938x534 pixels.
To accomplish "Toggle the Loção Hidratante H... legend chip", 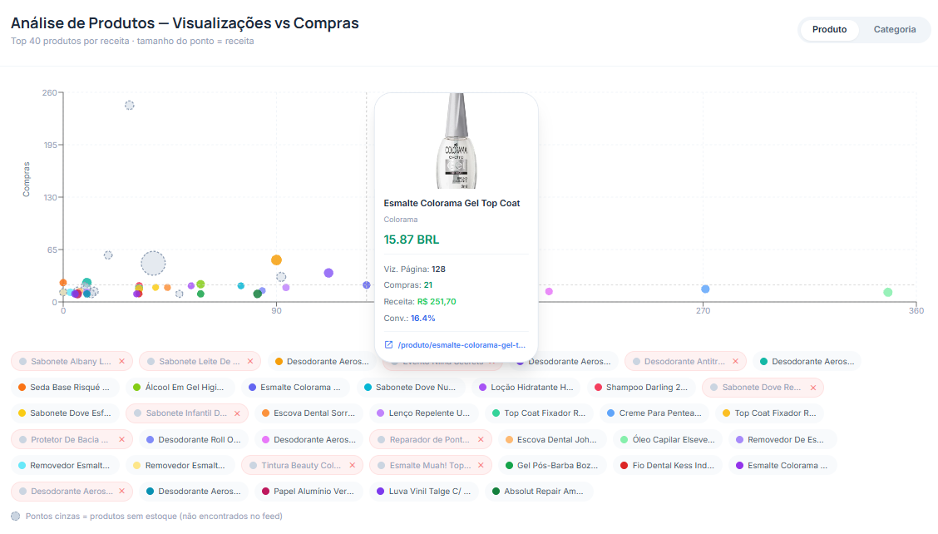I will 526,388.
